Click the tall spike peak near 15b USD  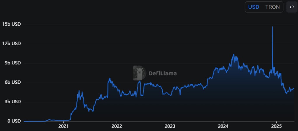click(x=272, y=27)
